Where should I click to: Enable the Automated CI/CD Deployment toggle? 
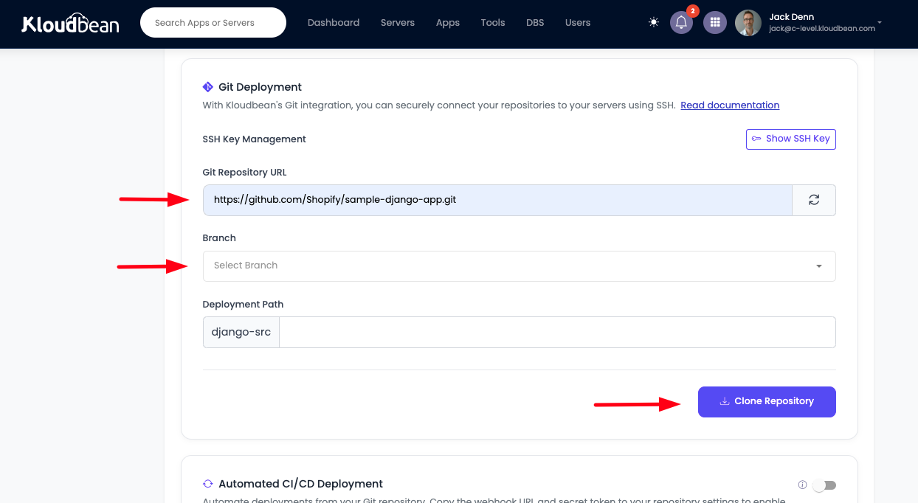pos(824,485)
